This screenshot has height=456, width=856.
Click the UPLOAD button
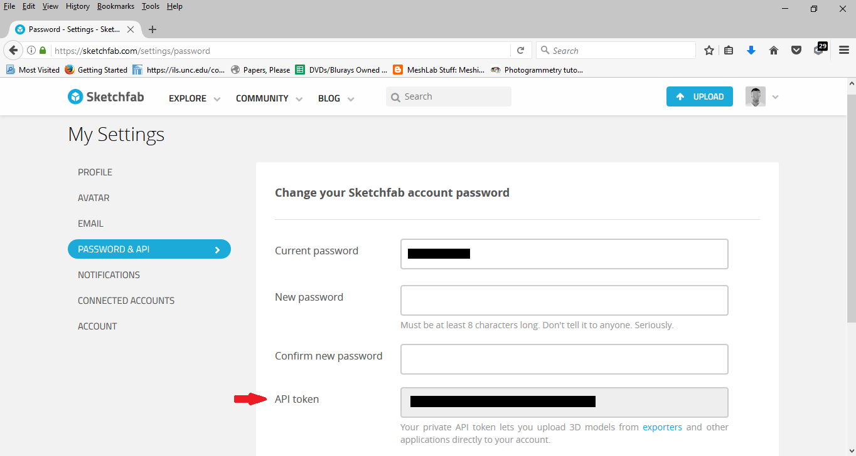tap(699, 96)
